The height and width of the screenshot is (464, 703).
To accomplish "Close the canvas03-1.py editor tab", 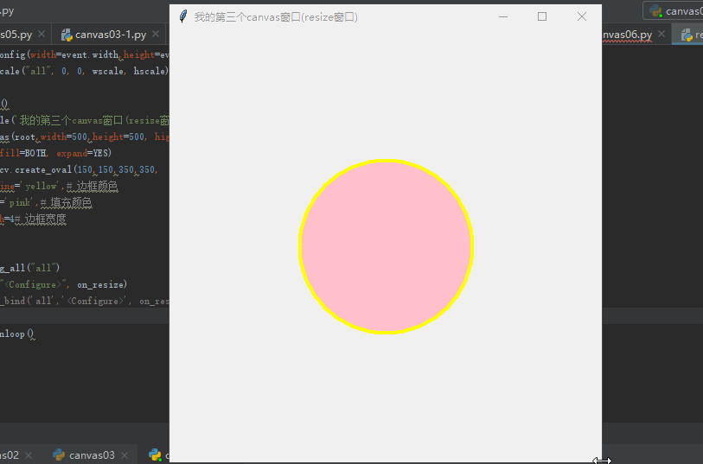I will [x=156, y=34].
